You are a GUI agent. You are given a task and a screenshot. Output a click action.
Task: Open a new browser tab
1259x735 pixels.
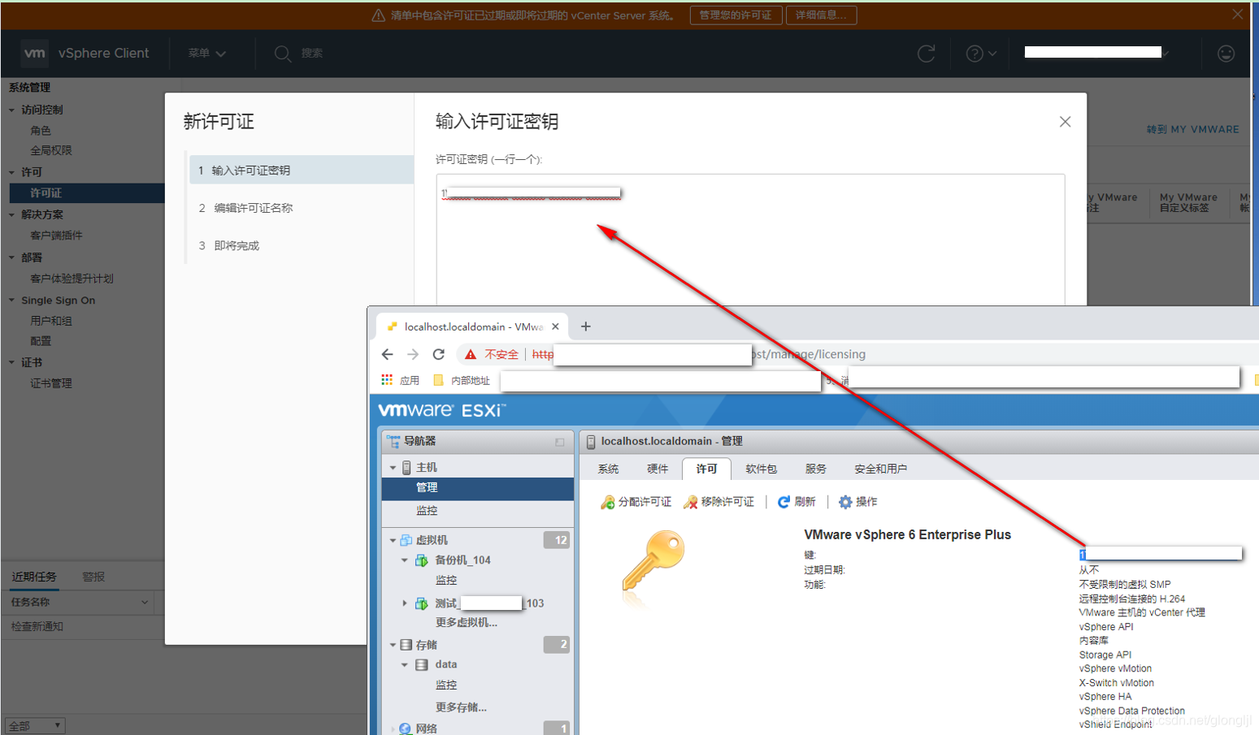point(585,326)
